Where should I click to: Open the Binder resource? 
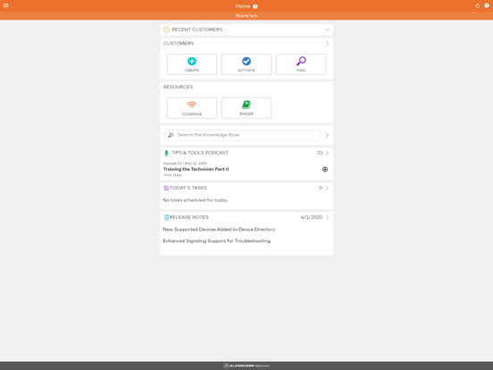coord(246,108)
